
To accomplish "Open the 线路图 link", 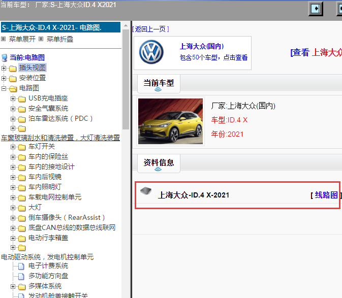I will [x=326, y=195].
